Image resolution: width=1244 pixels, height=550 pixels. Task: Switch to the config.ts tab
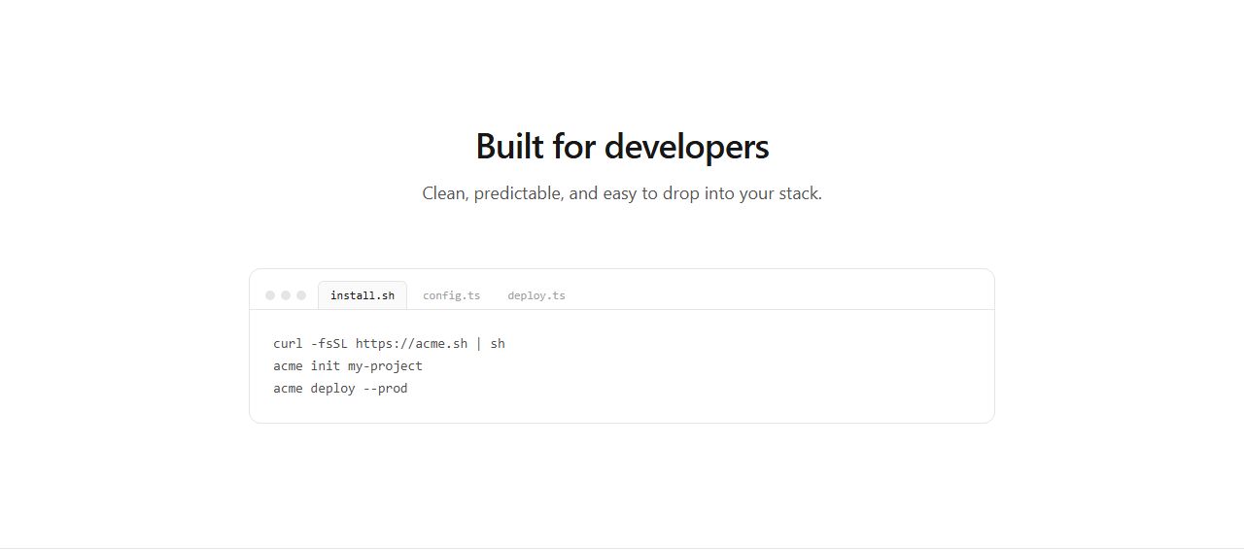tap(451, 295)
